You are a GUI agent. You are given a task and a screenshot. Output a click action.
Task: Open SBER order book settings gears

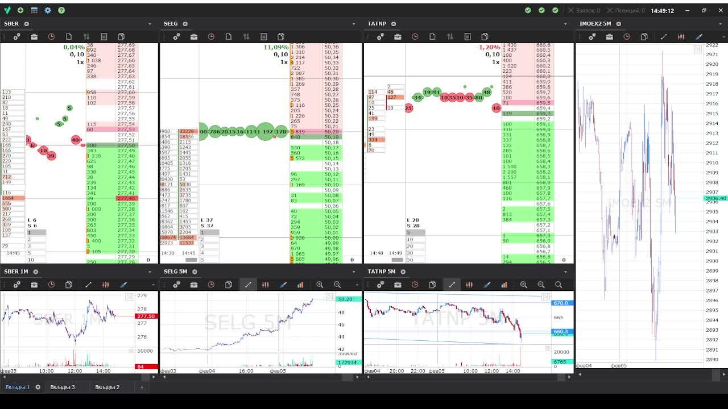pos(17,36)
